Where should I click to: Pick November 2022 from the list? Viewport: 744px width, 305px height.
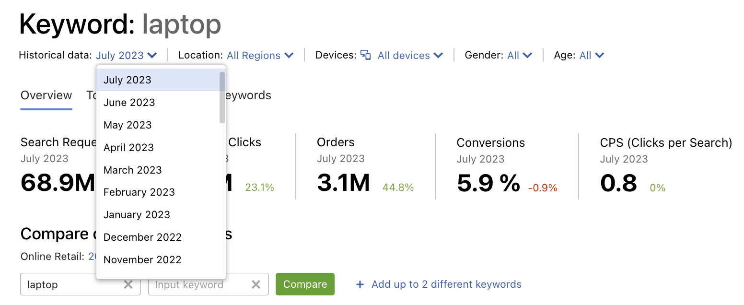[x=142, y=259]
